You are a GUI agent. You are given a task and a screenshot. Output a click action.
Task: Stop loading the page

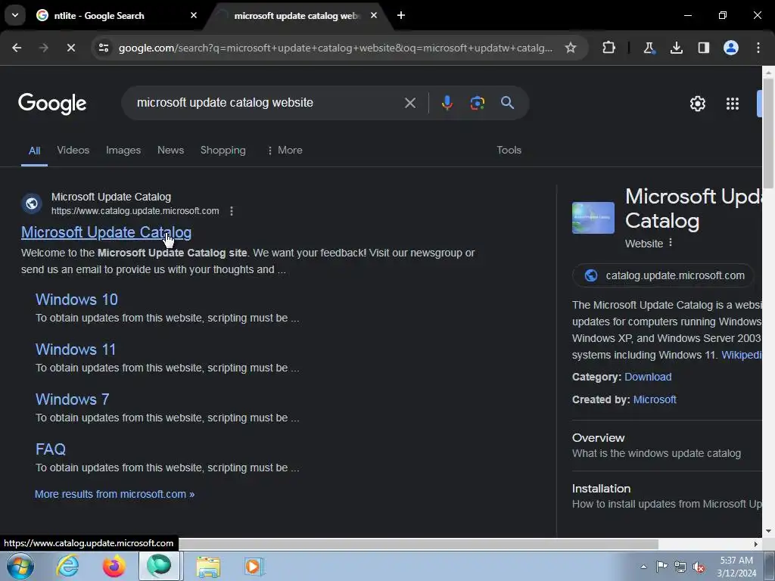coord(70,48)
